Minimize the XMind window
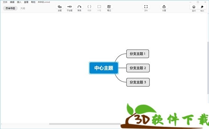This screenshot has height=129, width=209. pyautogui.click(x=191, y=2)
